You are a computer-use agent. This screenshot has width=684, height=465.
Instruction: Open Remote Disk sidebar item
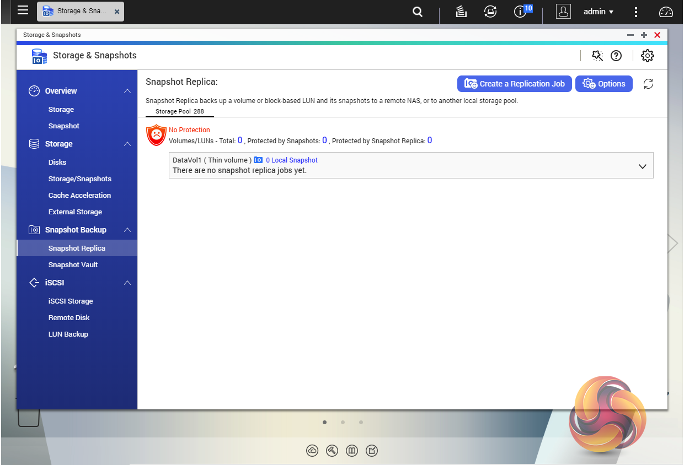69,318
